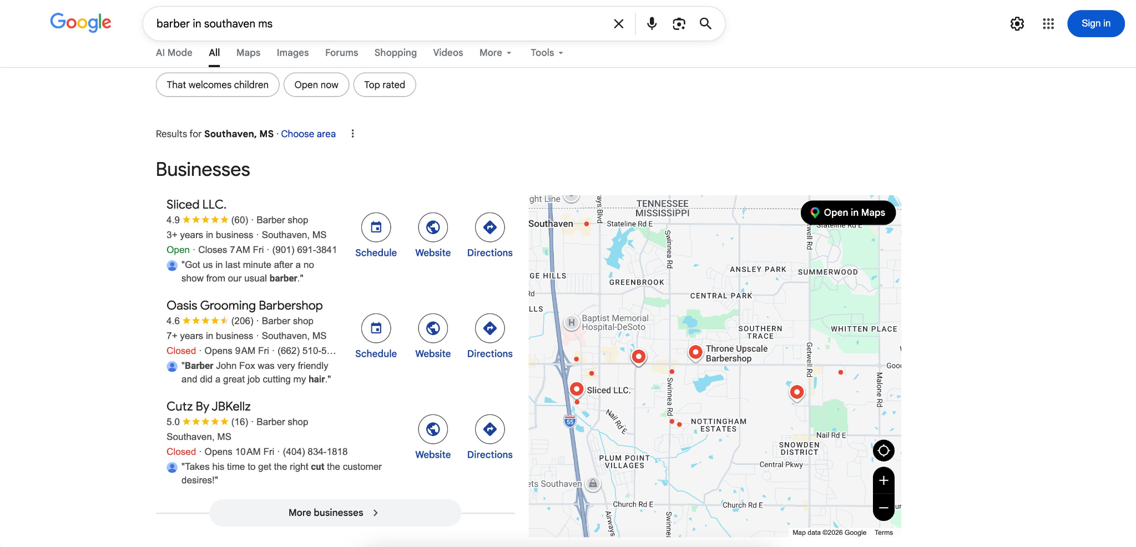Click Schedule icon for Oasis Grooming Barbershop

[x=376, y=328]
